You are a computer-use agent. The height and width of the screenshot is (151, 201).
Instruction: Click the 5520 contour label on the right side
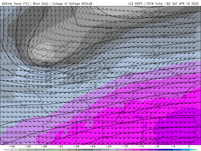click(x=156, y=55)
